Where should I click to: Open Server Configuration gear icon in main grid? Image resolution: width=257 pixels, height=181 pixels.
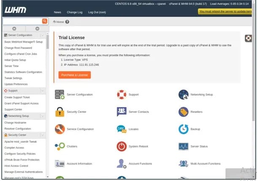pos(60,95)
